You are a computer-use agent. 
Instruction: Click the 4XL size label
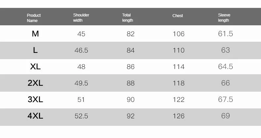[35, 116]
